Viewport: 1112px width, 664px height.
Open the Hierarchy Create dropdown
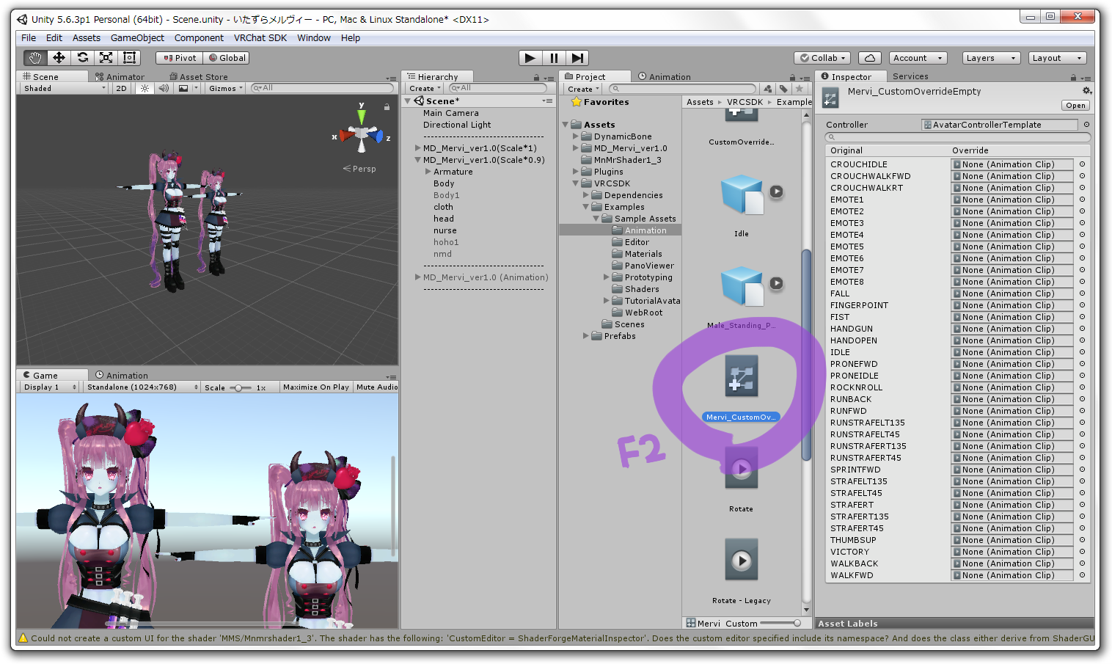coord(425,88)
